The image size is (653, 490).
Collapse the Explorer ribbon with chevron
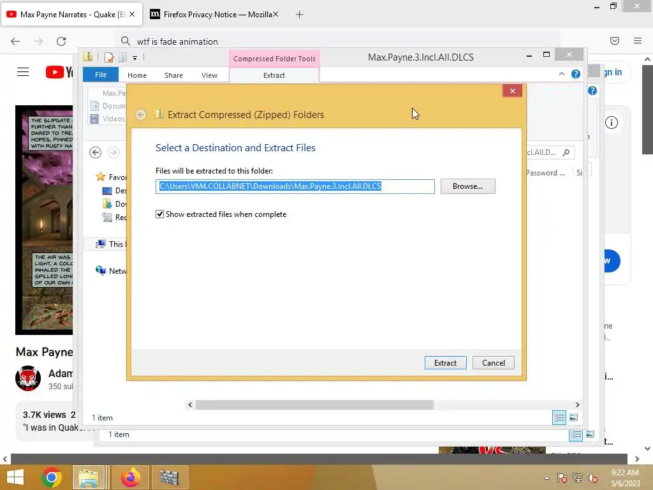pyautogui.click(x=561, y=74)
